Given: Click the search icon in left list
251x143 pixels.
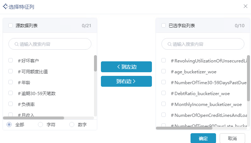Looking at the screenshot, I should pos(16,44).
